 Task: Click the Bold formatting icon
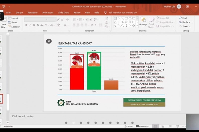26,25
